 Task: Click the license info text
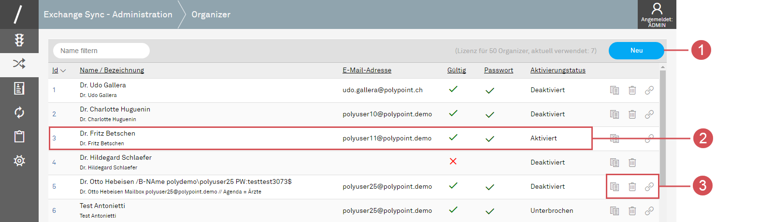click(x=526, y=51)
